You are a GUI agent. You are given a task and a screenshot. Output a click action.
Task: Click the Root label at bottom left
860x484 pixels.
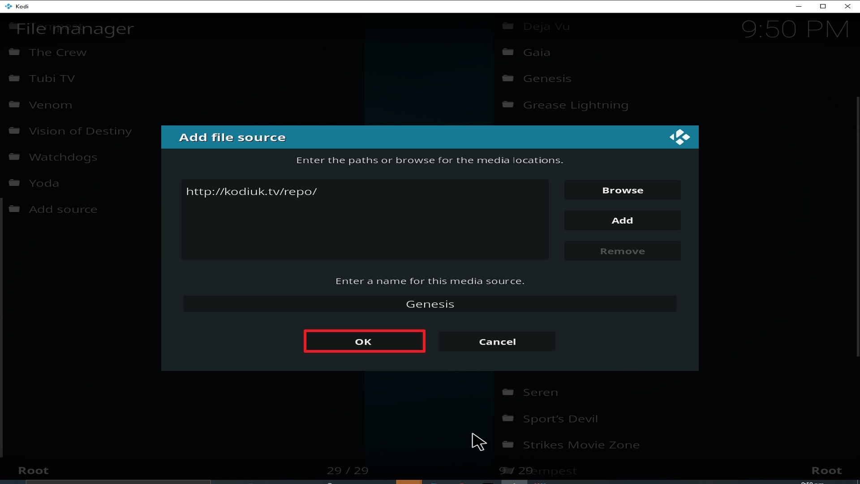pos(33,471)
